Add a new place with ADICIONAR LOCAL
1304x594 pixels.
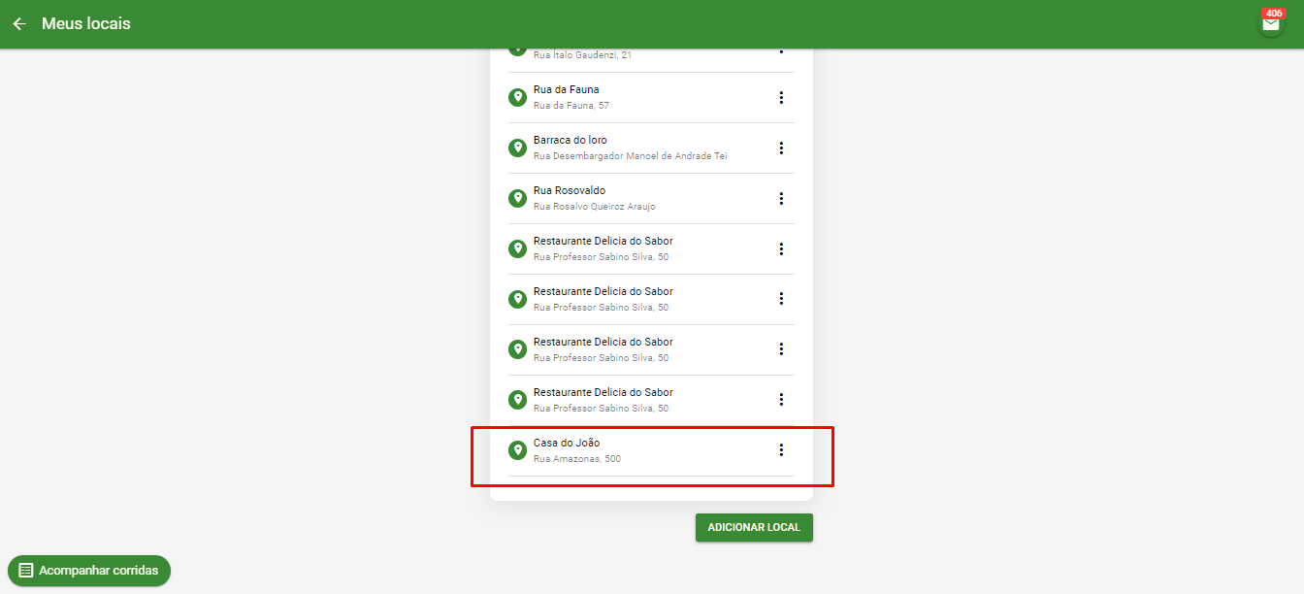point(754,527)
